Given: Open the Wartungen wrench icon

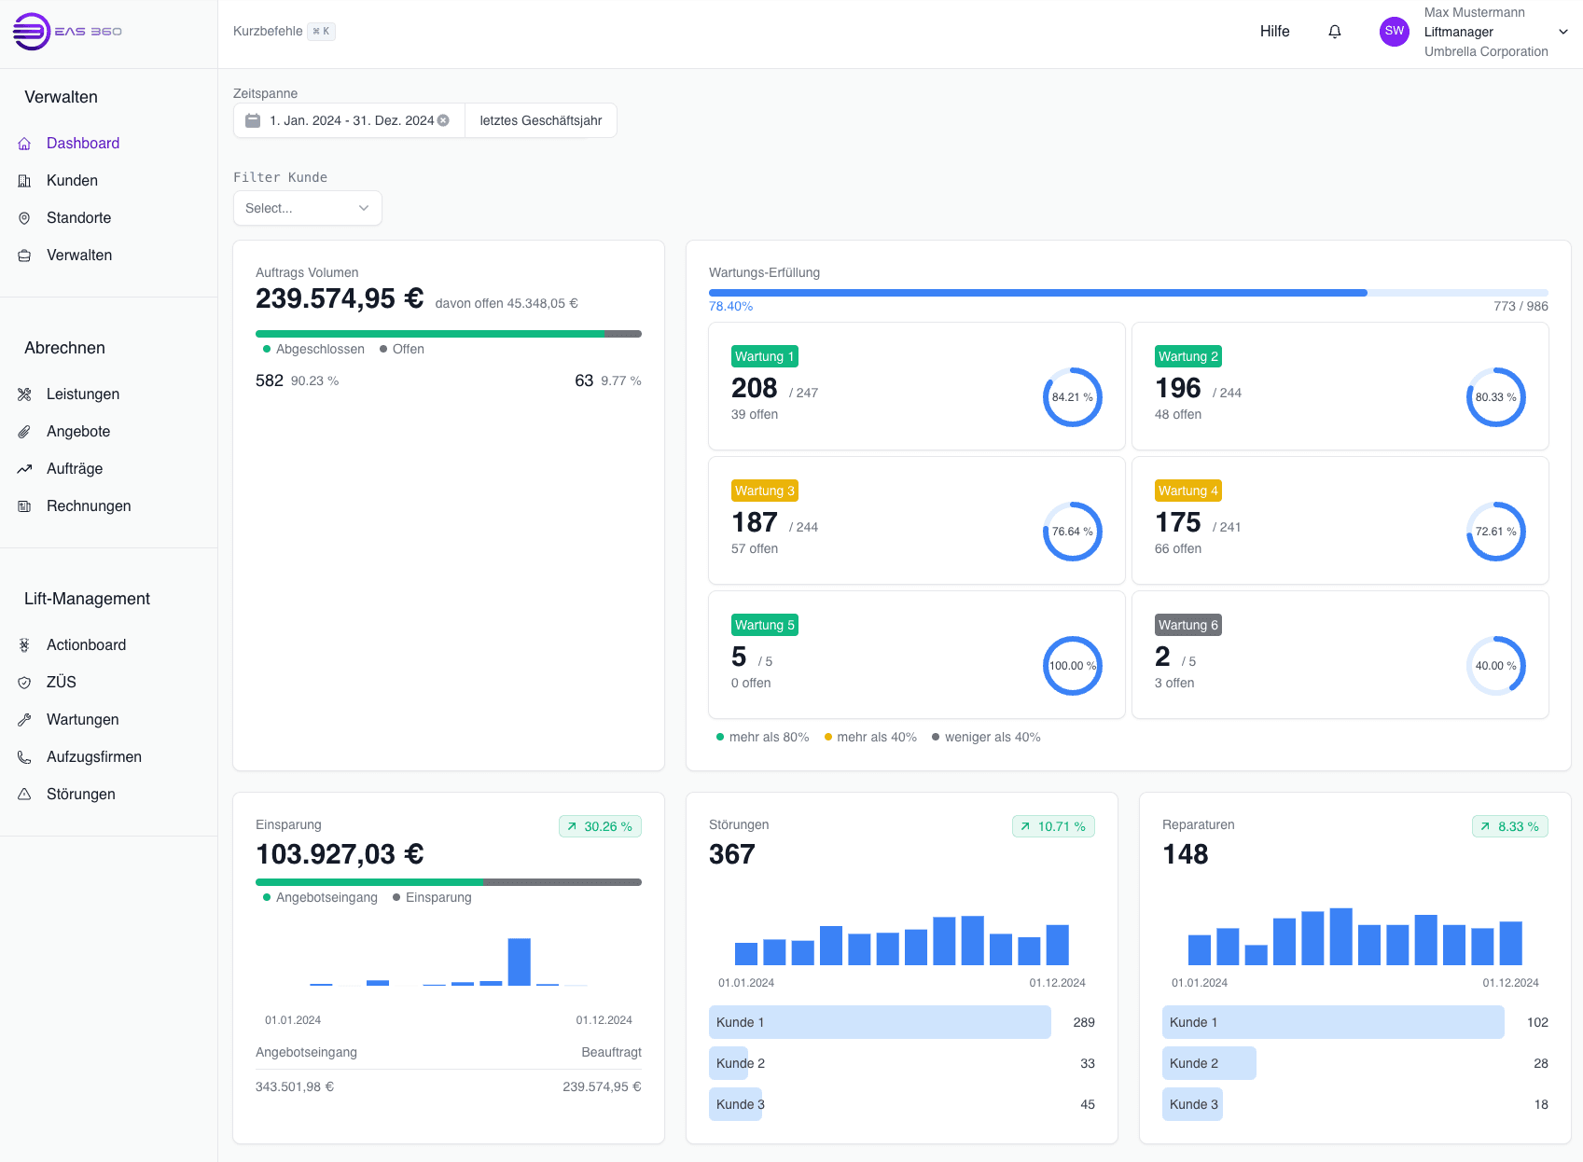Looking at the screenshot, I should pyautogui.click(x=24, y=719).
